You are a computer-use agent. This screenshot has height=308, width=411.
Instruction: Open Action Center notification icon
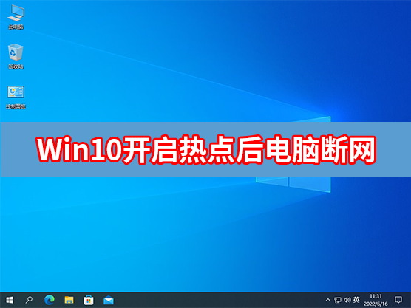pyautogui.click(x=398, y=300)
